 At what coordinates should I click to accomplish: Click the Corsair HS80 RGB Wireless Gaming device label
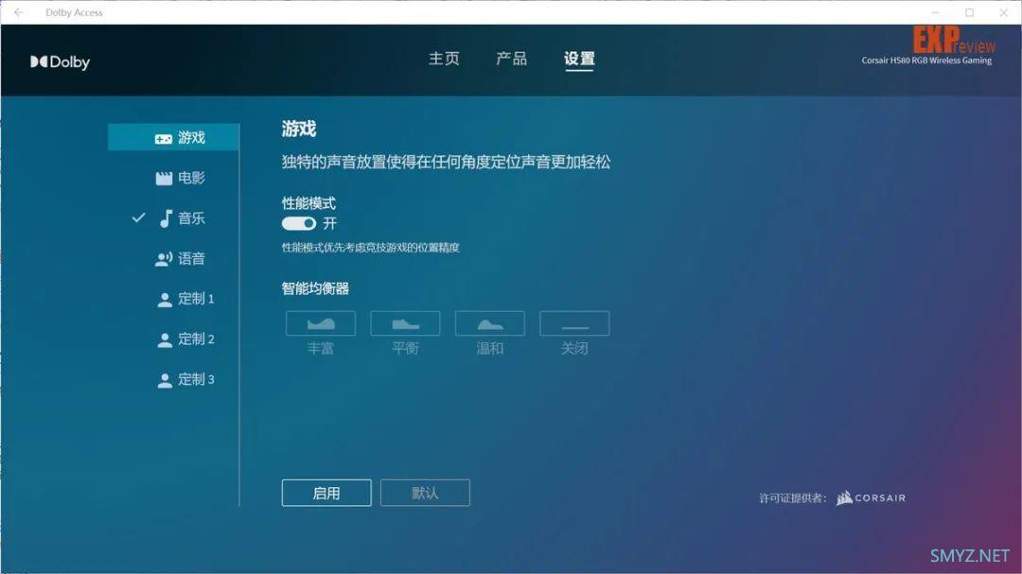point(926,61)
